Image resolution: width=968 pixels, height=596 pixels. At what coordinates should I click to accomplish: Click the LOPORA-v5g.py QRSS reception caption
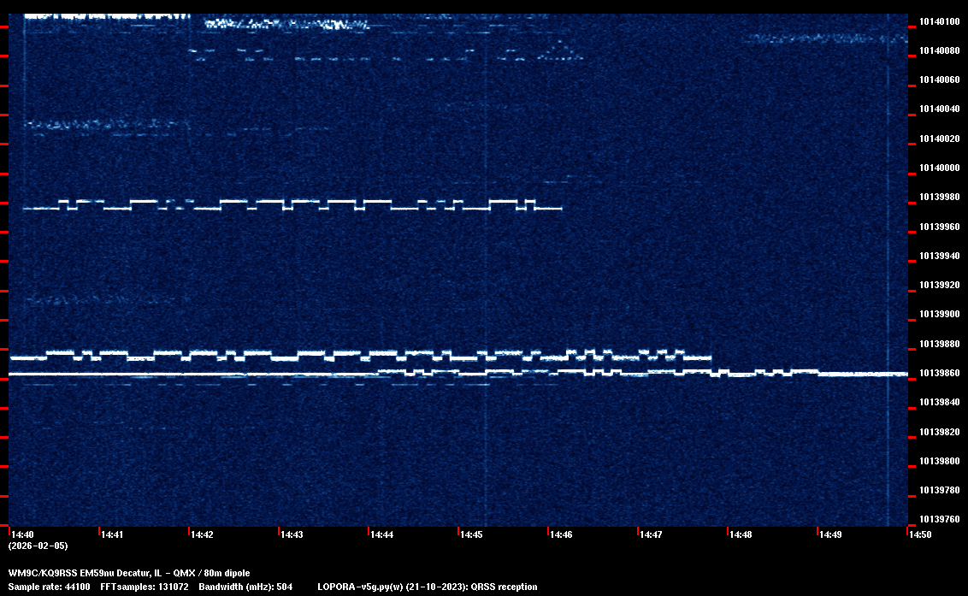tap(427, 587)
